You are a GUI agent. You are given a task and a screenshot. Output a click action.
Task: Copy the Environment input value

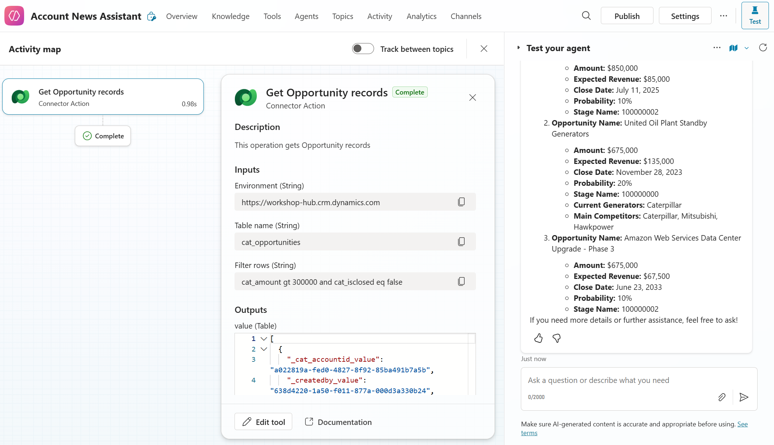click(461, 202)
